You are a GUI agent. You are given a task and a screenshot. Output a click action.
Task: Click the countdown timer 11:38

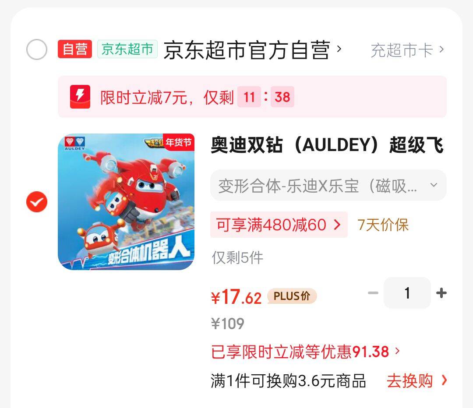[x=266, y=97]
